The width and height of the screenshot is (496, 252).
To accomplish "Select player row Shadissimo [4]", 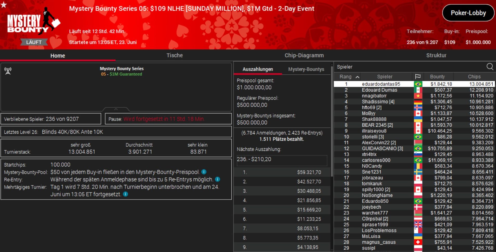I will [x=414, y=102].
